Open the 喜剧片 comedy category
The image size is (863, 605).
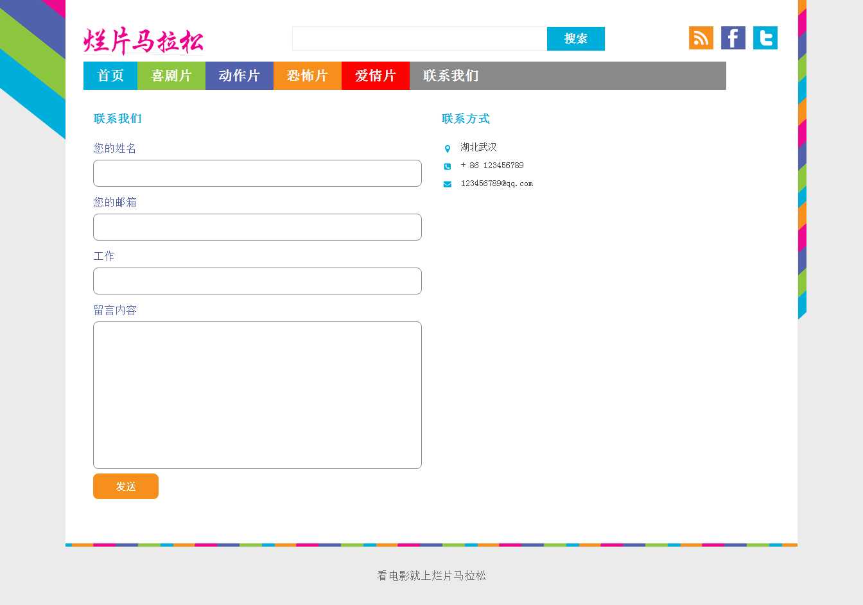click(x=171, y=76)
